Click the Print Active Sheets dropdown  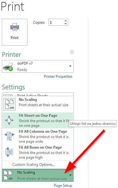point(38,94)
